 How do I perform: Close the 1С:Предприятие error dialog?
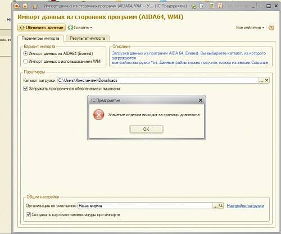click(201, 100)
